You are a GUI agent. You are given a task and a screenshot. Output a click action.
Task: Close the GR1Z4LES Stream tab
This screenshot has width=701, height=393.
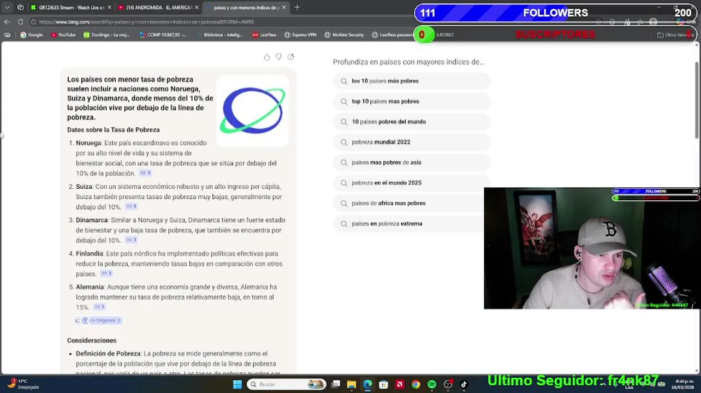(x=110, y=7)
